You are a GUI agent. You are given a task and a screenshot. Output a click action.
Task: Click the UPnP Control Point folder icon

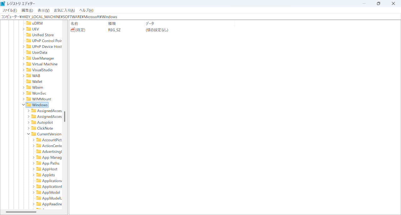(x=29, y=41)
